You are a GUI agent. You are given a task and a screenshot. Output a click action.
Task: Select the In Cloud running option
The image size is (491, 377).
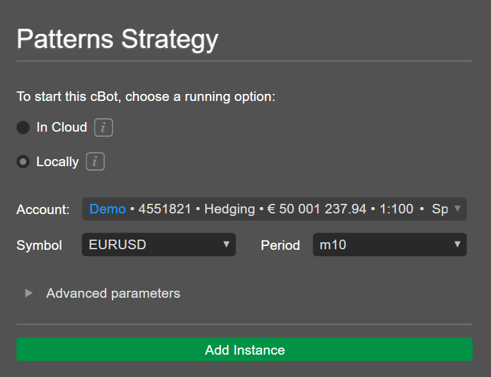[23, 127]
